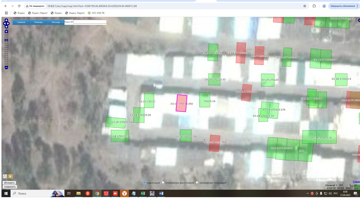Zoom out with the bottom minus button
Viewport: 360px width, 203px height.
coord(6,67)
